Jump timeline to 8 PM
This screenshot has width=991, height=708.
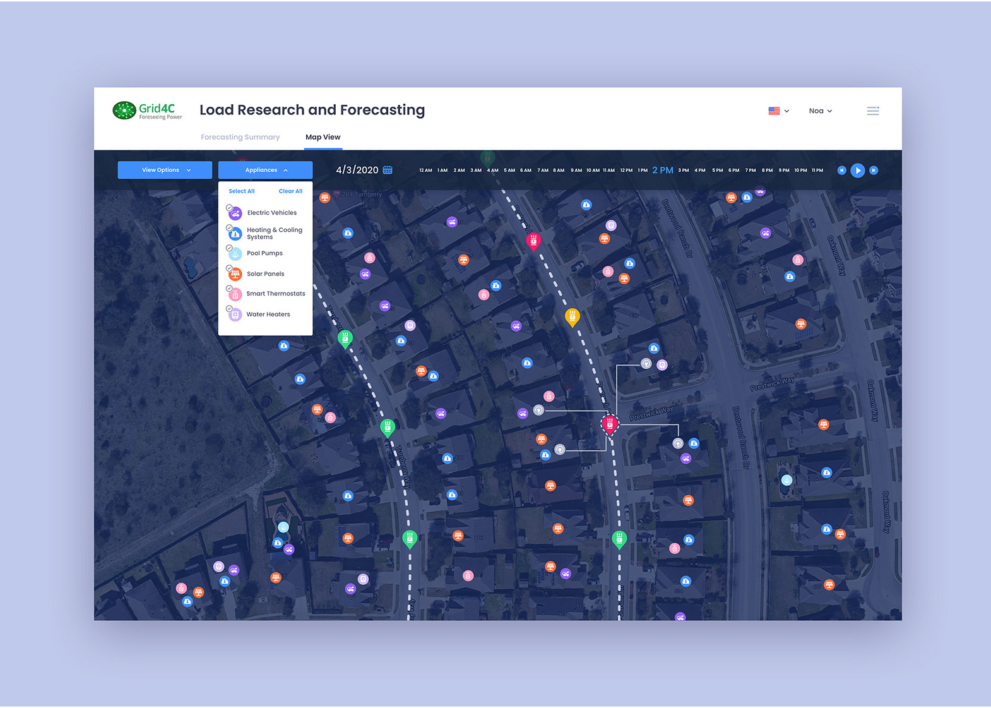coord(767,171)
